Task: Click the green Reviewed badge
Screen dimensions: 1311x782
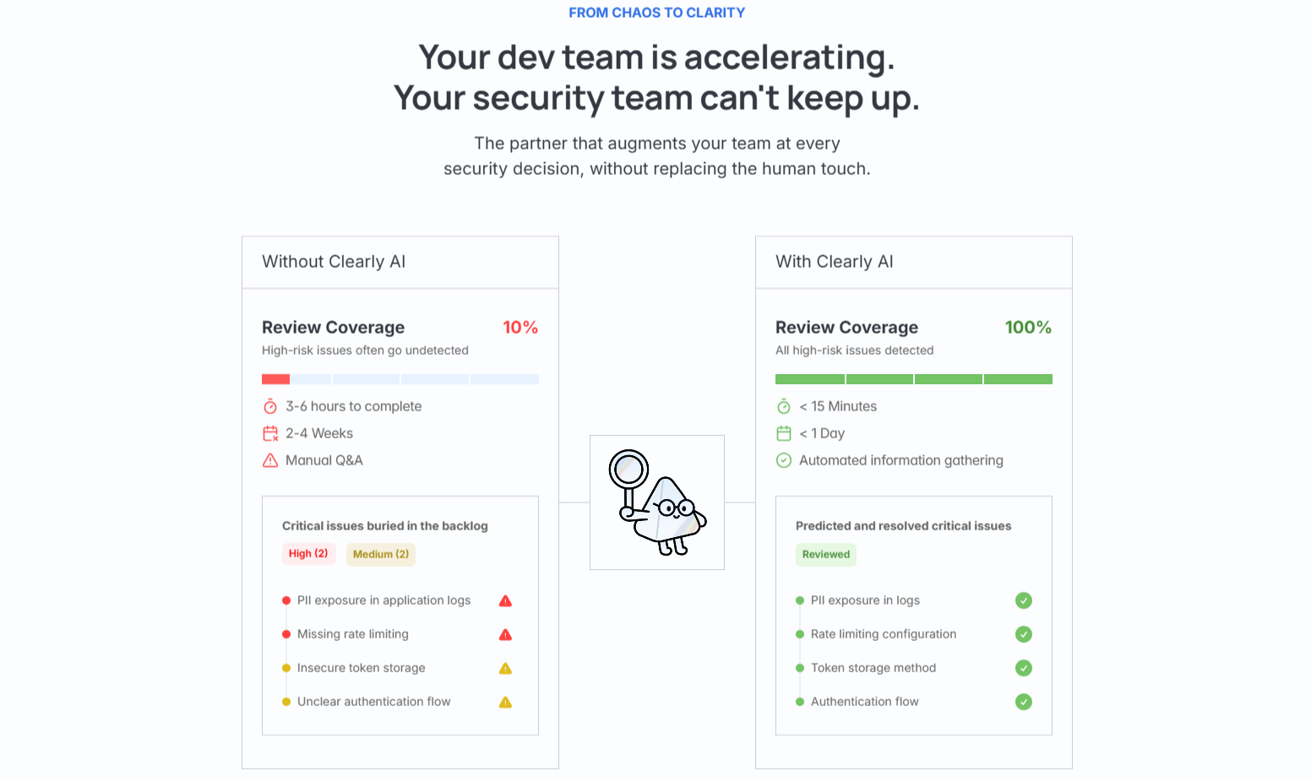Action: pyautogui.click(x=826, y=555)
